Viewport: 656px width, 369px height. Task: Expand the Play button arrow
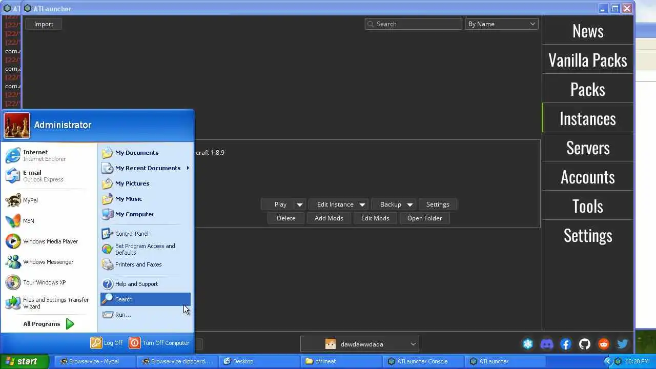pyautogui.click(x=300, y=204)
